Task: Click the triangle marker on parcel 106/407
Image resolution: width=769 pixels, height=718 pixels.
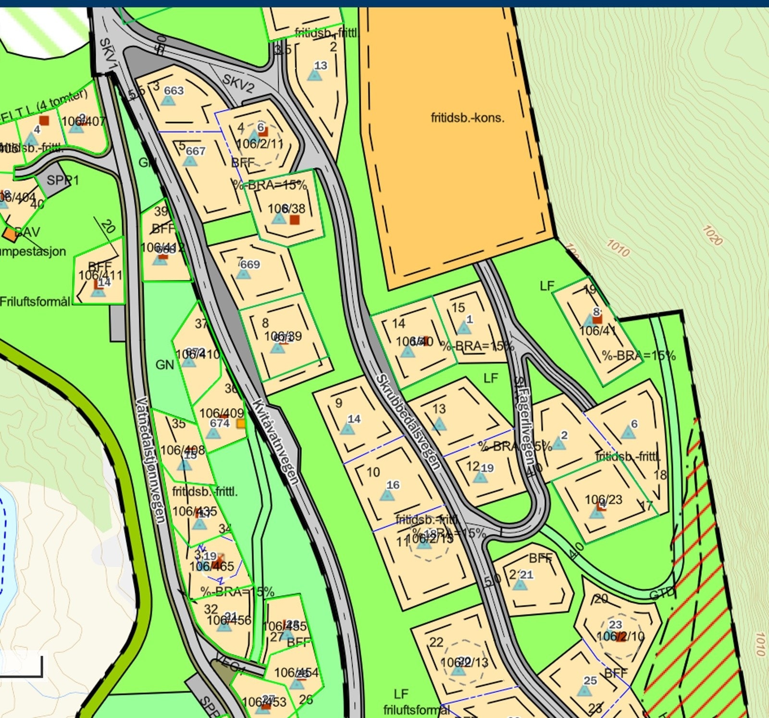Action: (76, 126)
